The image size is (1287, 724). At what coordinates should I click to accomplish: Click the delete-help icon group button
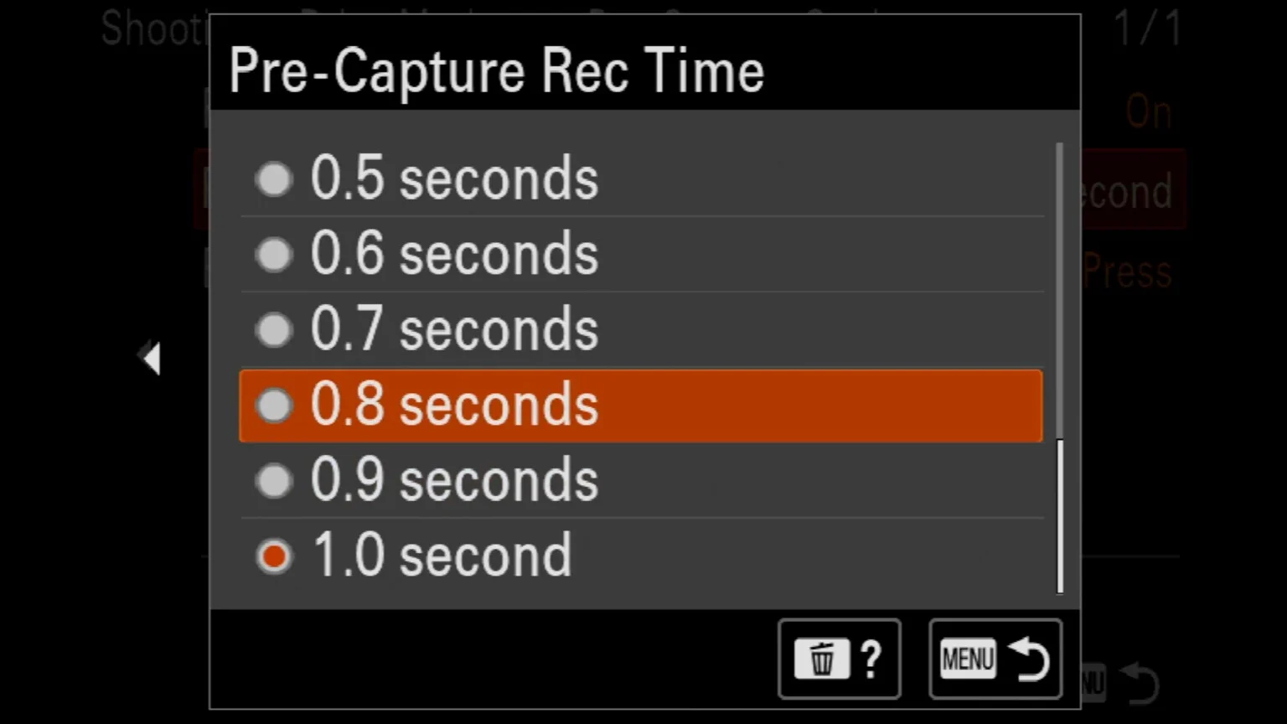point(839,659)
